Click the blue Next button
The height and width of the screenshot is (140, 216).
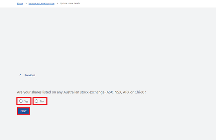click(23, 111)
